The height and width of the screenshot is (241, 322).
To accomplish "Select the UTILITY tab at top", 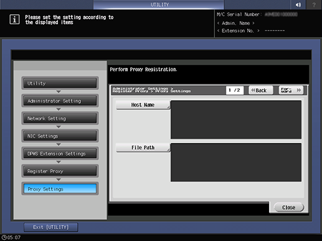I will pos(159,4).
